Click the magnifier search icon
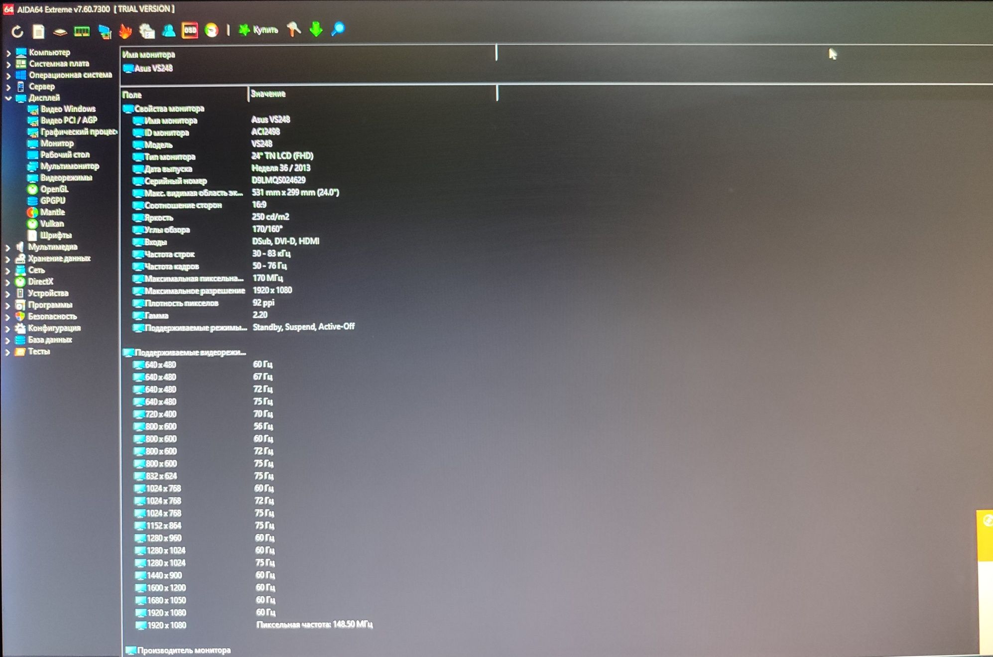The width and height of the screenshot is (993, 657). pyautogui.click(x=338, y=29)
